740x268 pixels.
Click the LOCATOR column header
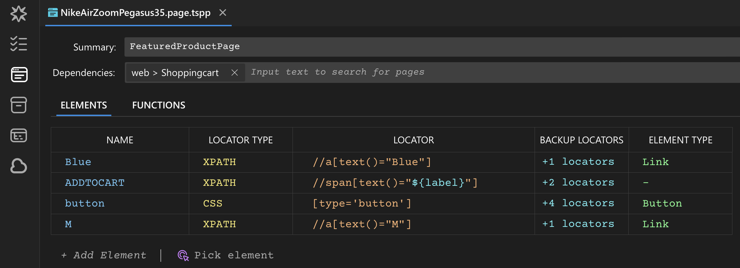point(414,140)
